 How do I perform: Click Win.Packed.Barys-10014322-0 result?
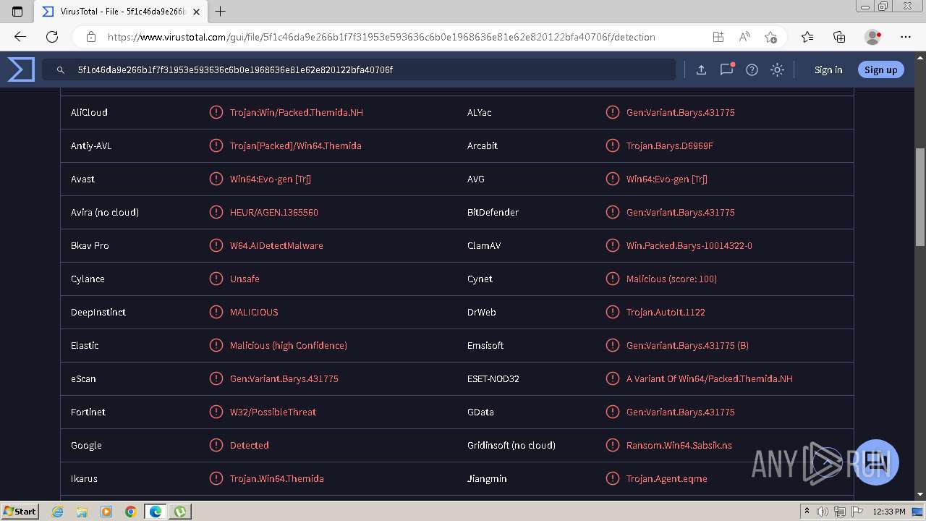(x=689, y=245)
